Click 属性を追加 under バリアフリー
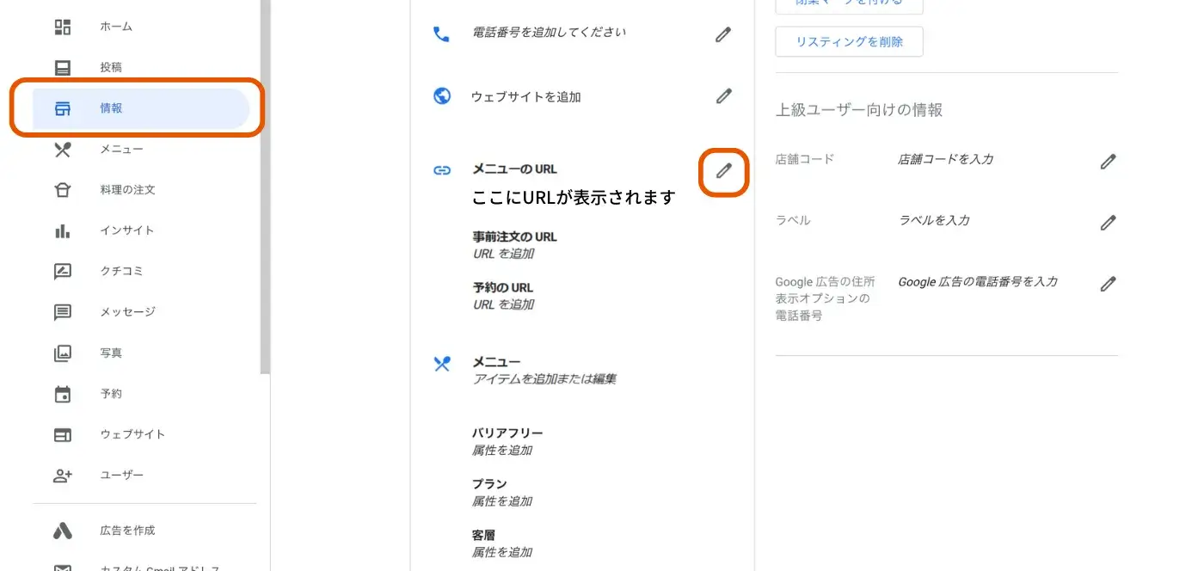This screenshot has height=571, width=1204. click(x=502, y=450)
